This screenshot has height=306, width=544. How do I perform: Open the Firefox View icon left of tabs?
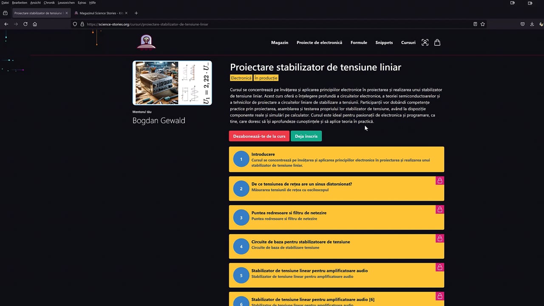(x=5, y=13)
